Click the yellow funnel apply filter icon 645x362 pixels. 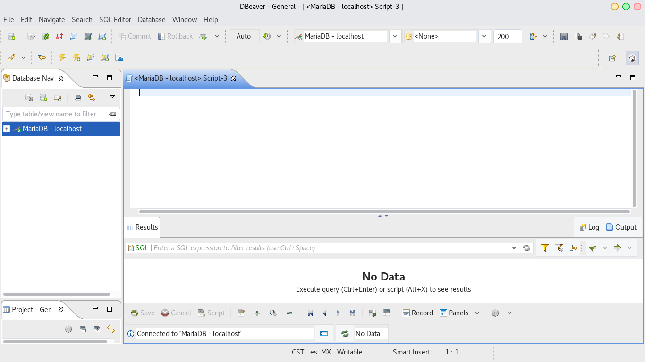pos(545,248)
